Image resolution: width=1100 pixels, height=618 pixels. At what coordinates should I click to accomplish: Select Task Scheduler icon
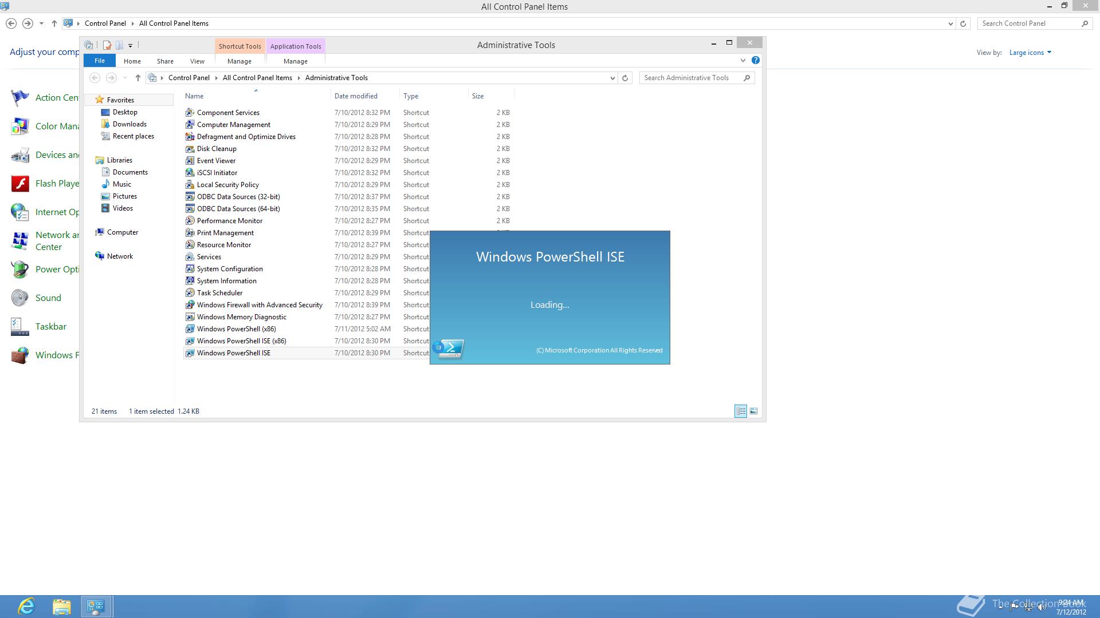pos(190,293)
